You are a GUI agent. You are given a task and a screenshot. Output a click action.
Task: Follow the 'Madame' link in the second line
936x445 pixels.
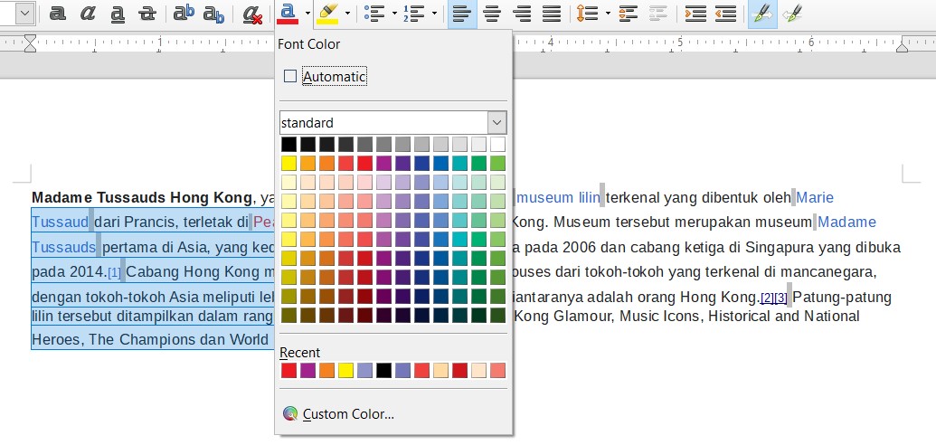coord(846,222)
